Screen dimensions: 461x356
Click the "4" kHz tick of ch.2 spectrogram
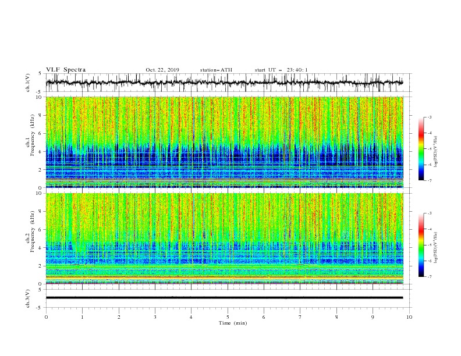tap(41, 248)
